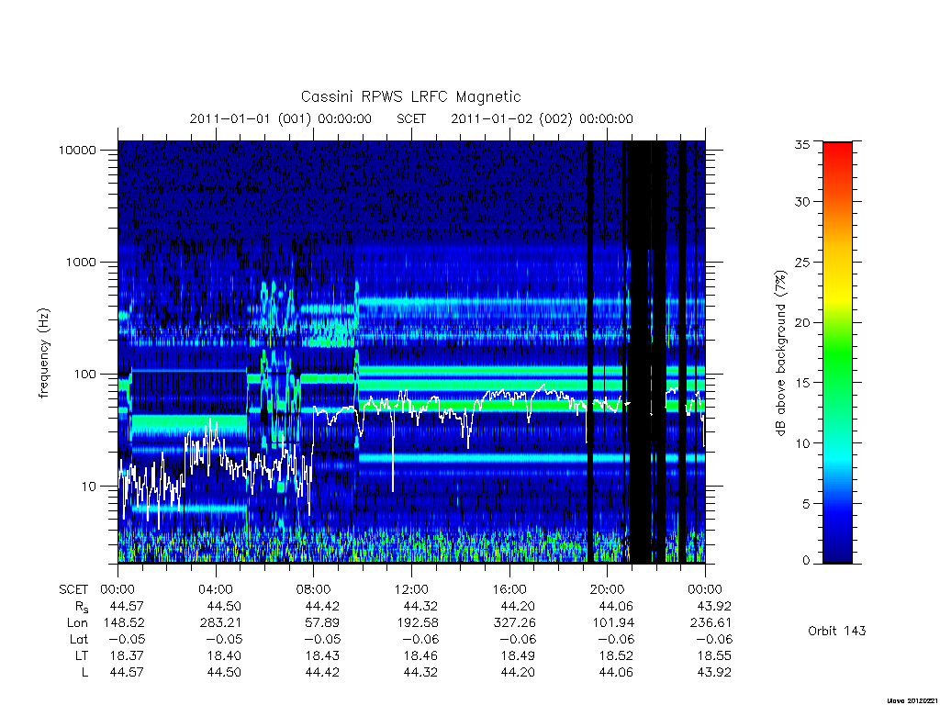Click Lon value 236.61
This screenshot has width=940, height=705.
coord(711,623)
